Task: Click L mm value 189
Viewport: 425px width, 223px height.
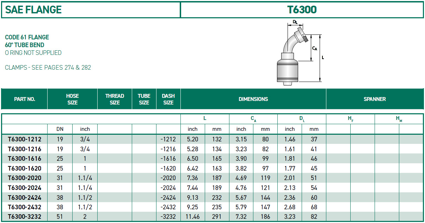Action: click(x=217, y=188)
